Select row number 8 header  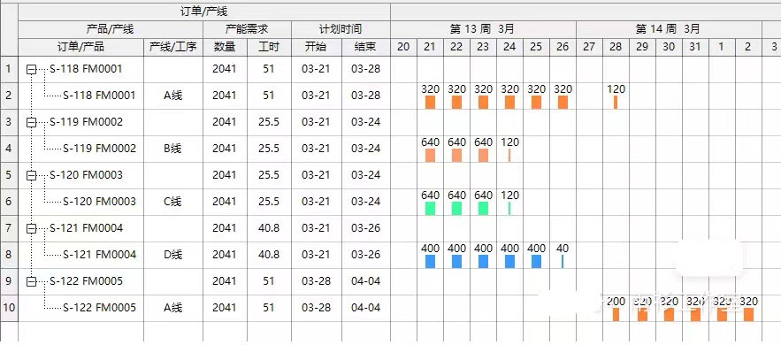9,255
